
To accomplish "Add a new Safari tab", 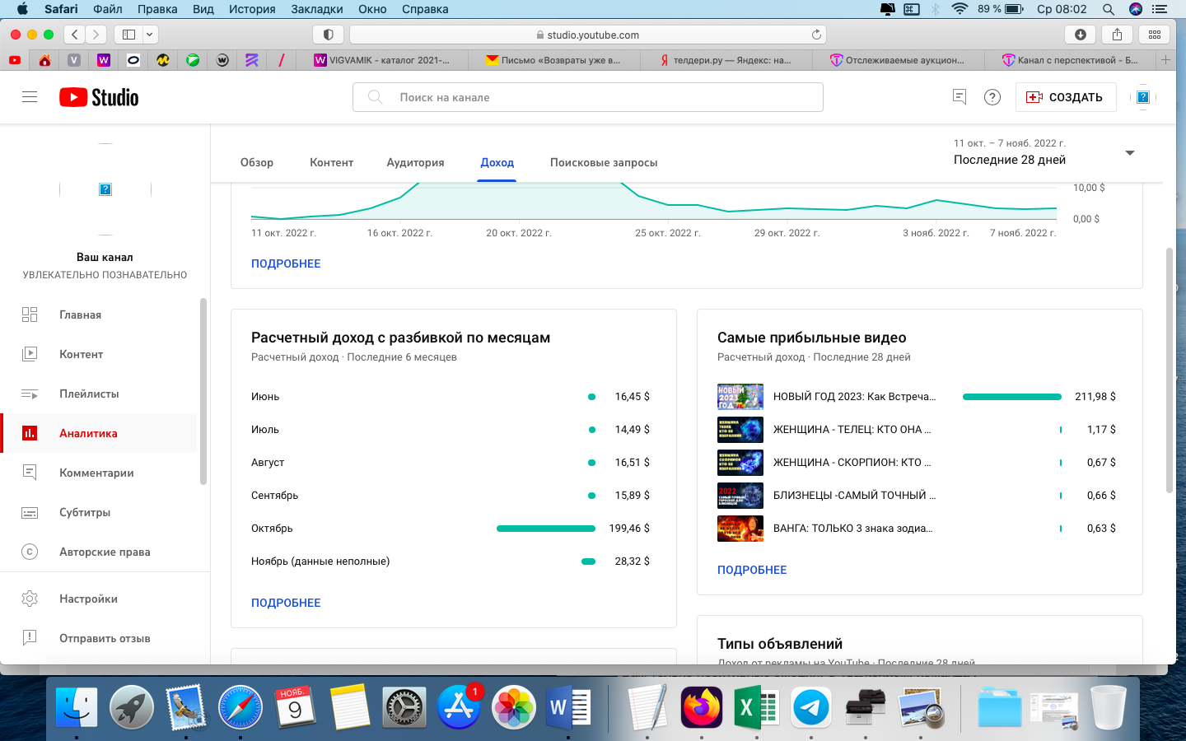I will coord(1165,60).
